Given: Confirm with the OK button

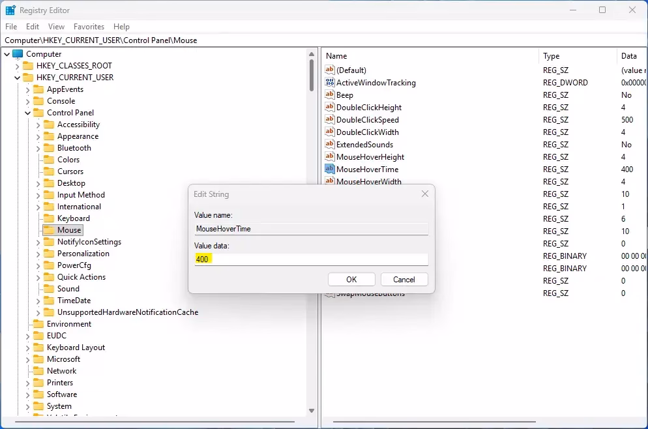Looking at the screenshot, I should [351, 280].
